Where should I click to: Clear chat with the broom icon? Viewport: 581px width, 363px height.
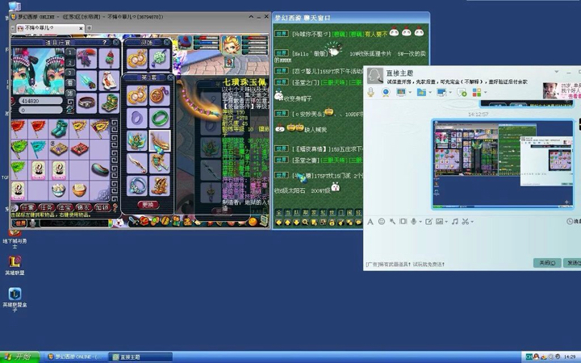[341, 223]
